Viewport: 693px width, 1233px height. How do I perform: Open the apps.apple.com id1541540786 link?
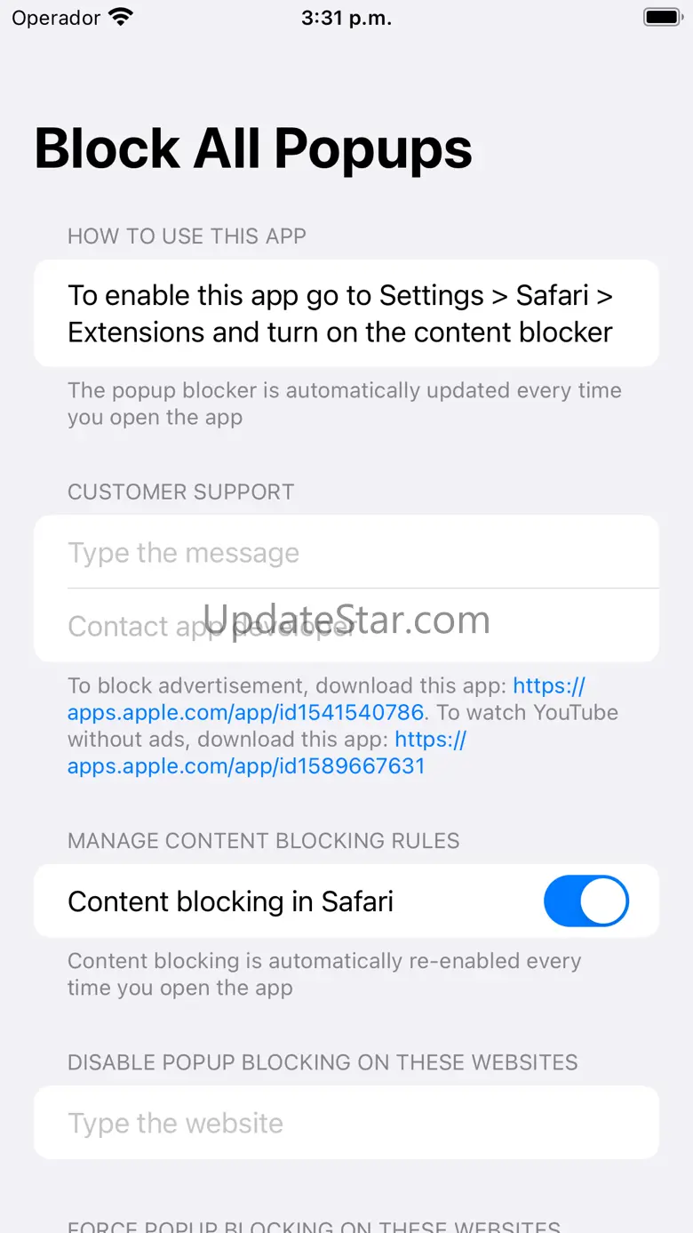[327, 699]
